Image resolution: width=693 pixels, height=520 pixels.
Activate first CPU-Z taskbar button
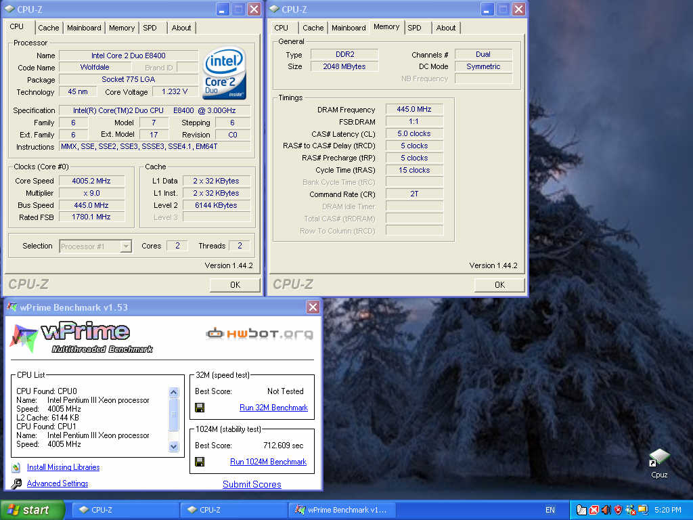(125, 510)
